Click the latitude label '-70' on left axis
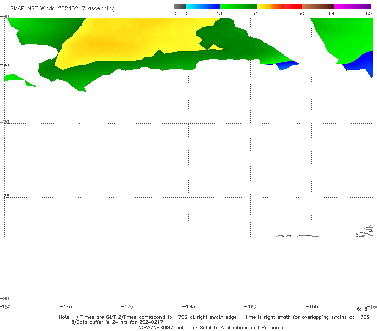The width and height of the screenshot is (377, 331). (5, 122)
